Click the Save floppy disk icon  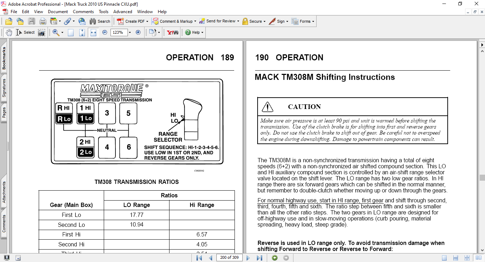coord(32,21)
